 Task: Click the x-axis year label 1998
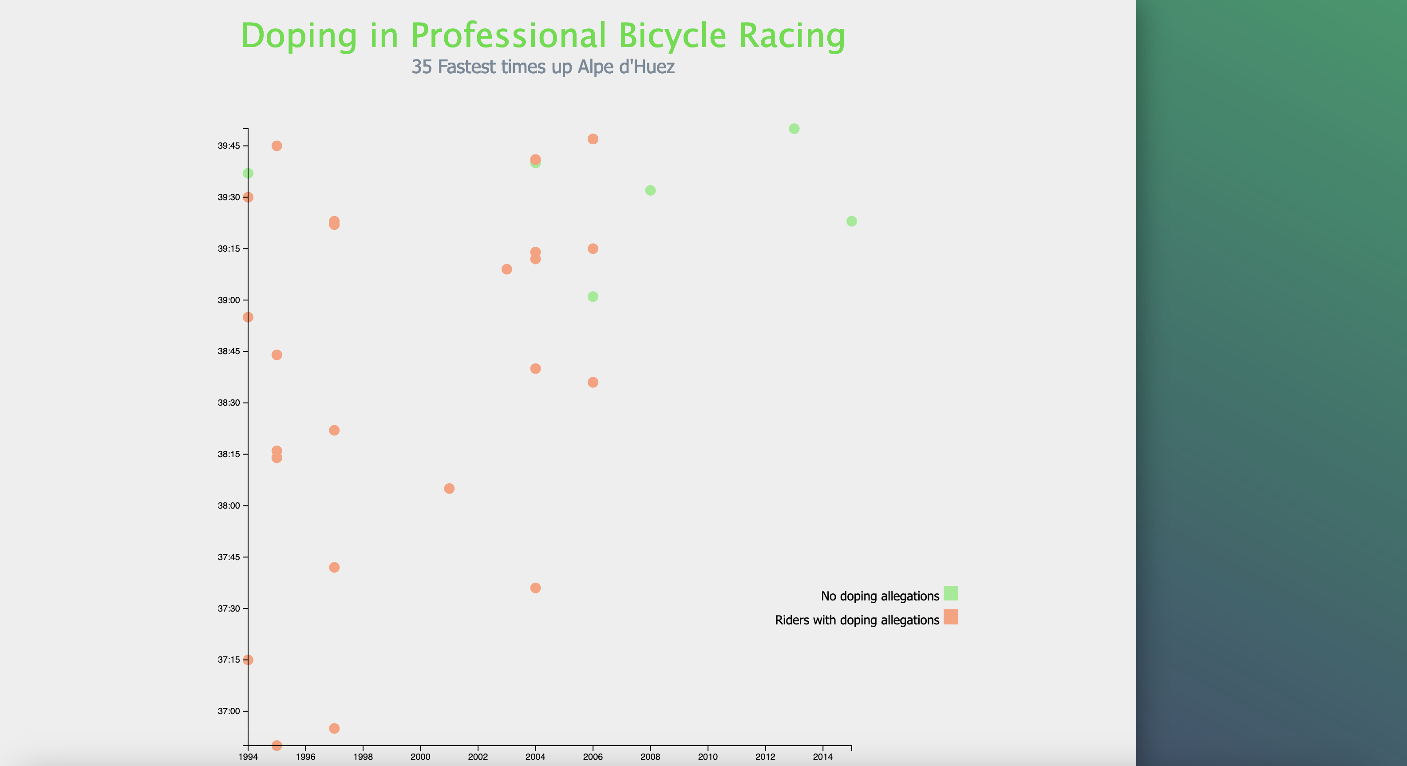[363, 757]
